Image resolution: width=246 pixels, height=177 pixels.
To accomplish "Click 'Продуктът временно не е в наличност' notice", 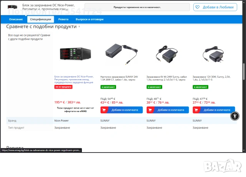I will tap(137, 7).
